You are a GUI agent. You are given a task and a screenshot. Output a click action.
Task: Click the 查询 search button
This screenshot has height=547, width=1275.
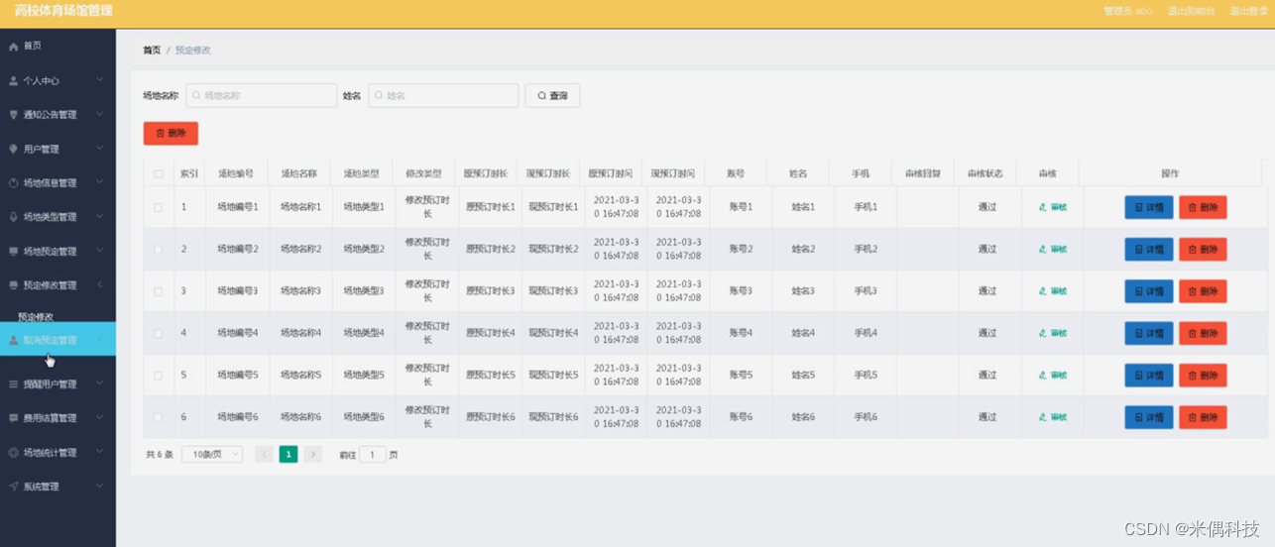click(x=552, y=96)
